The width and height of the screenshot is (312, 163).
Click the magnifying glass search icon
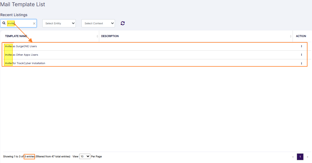4,23
